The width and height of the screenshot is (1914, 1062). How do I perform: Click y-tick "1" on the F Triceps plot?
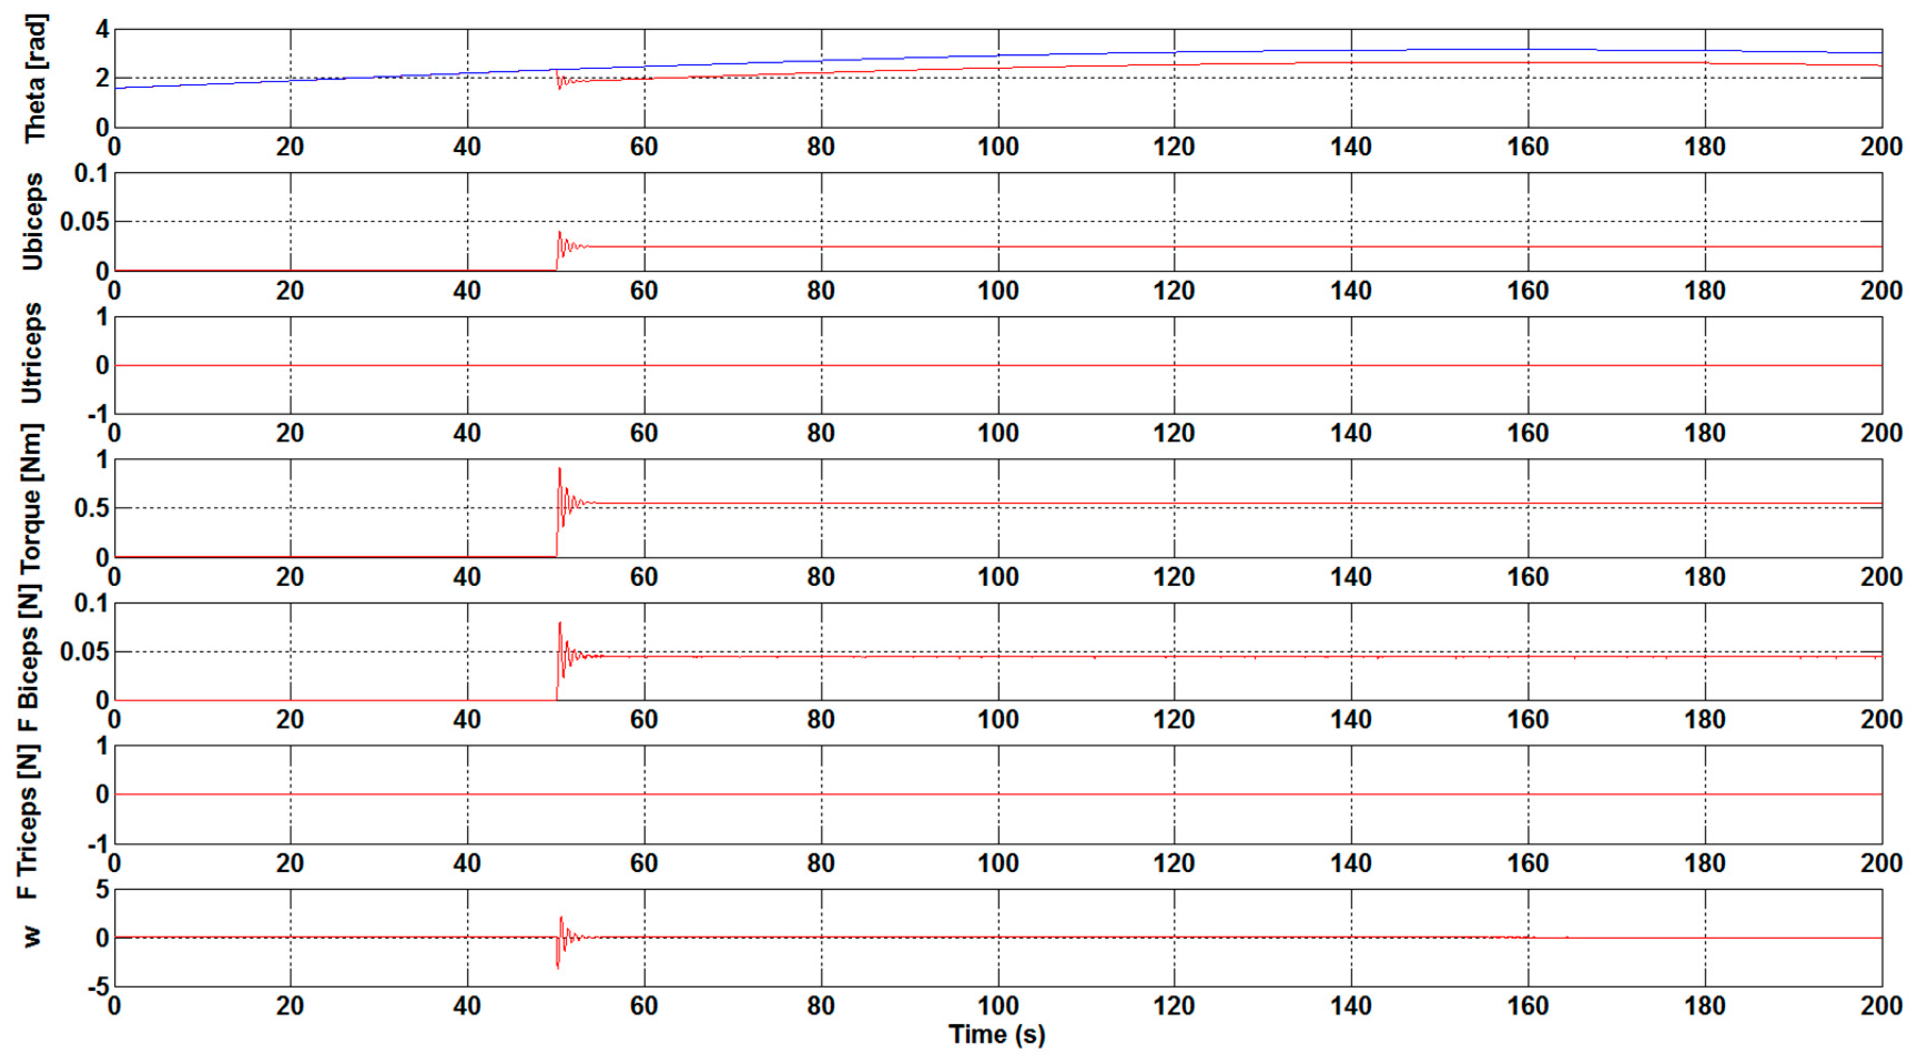tap(103, 746)
